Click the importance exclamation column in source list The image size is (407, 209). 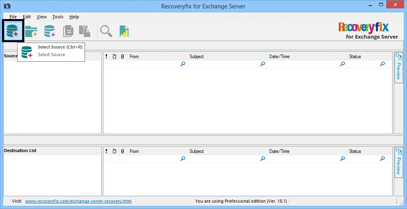(x=107, y=57)
